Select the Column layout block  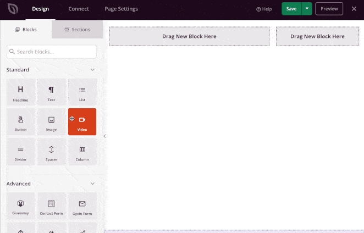point(82,152)
